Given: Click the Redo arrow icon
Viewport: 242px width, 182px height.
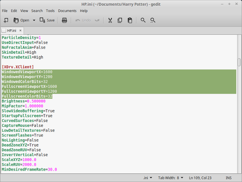Looking at the screenshot, I should coord(97,20).
